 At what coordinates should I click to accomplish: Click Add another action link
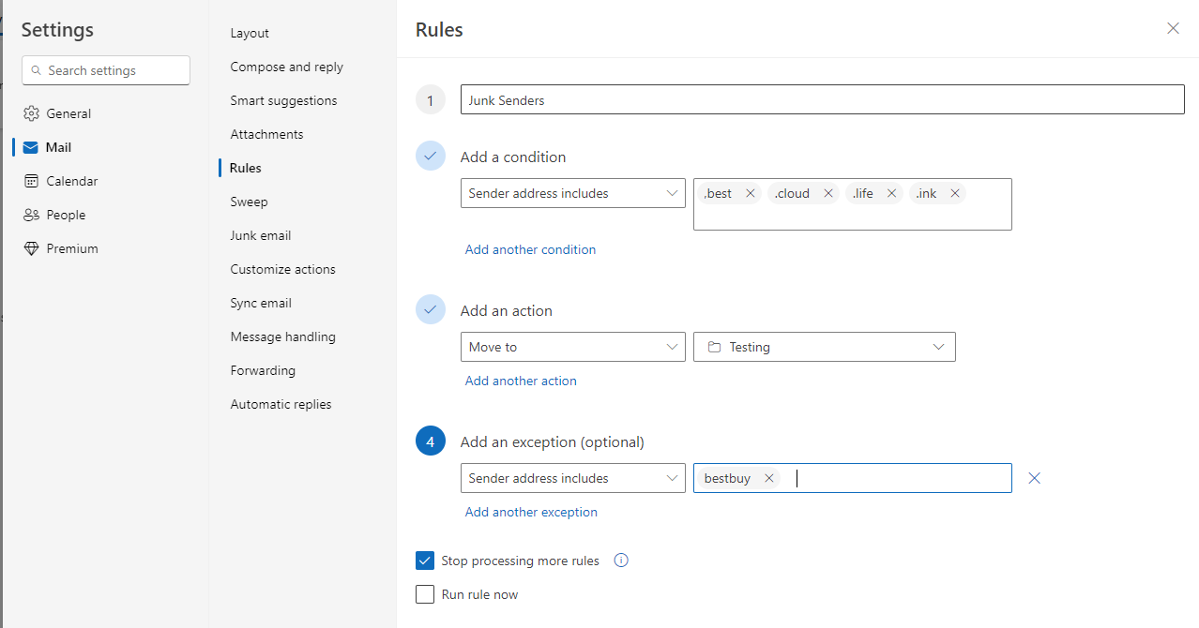click(x=521, y=381)
